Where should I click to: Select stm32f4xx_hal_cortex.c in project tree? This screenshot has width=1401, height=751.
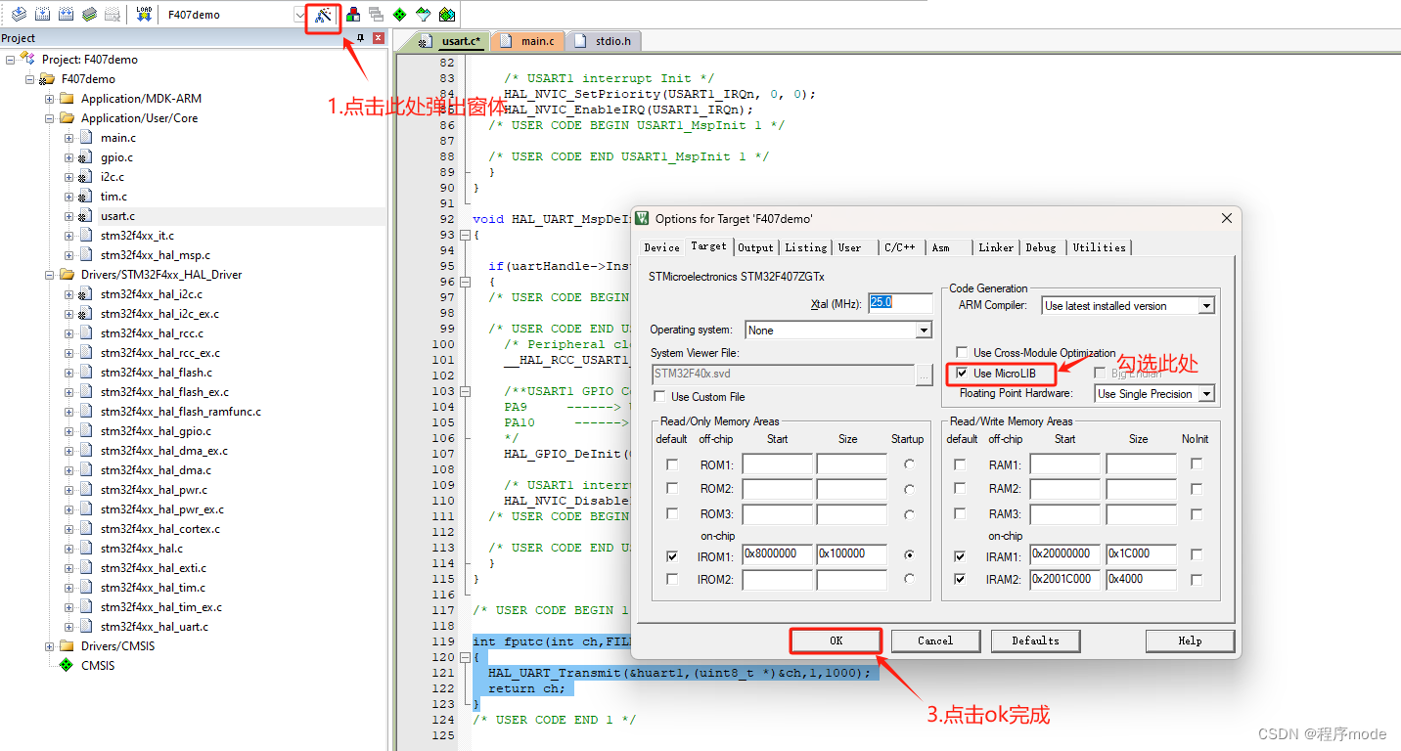(160, 529)
